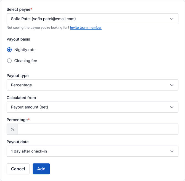
Task: Open the Sofia Patel payee dropdown
Action: coord(88,19)
